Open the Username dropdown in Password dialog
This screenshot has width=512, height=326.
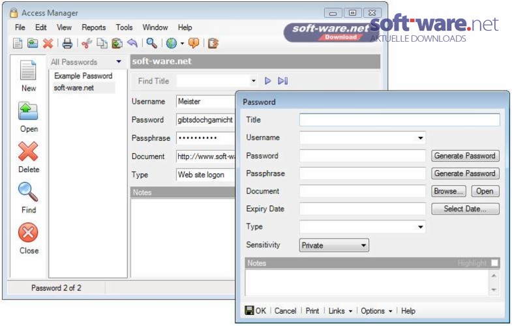click(x=421, y=138)
